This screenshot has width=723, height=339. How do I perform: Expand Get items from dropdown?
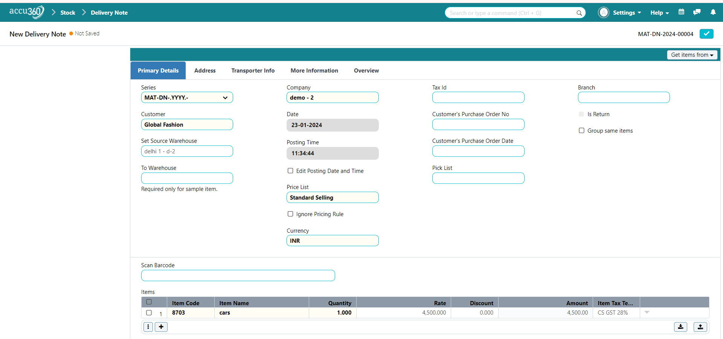pos(692,55)
